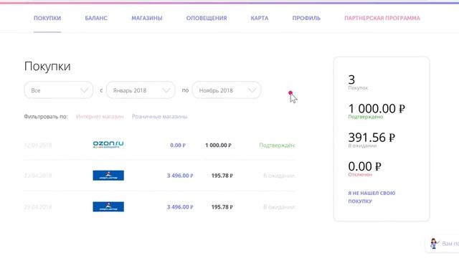Filter by Интернет магазин
459x258 pixels.
pos(100,116)
